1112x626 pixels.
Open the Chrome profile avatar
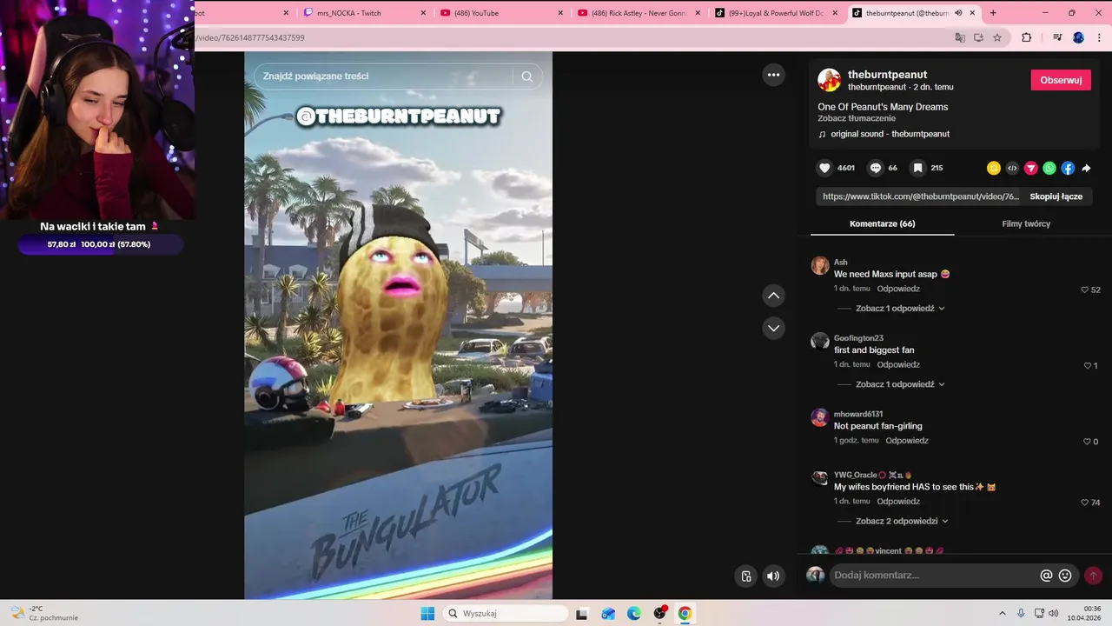(x=1078, y=37)
